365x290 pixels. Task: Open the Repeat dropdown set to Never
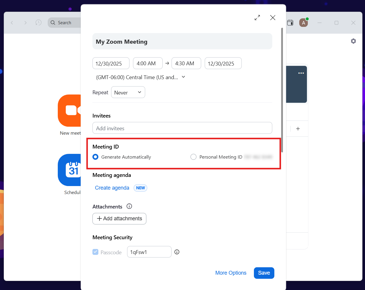(x=128, y=92)
